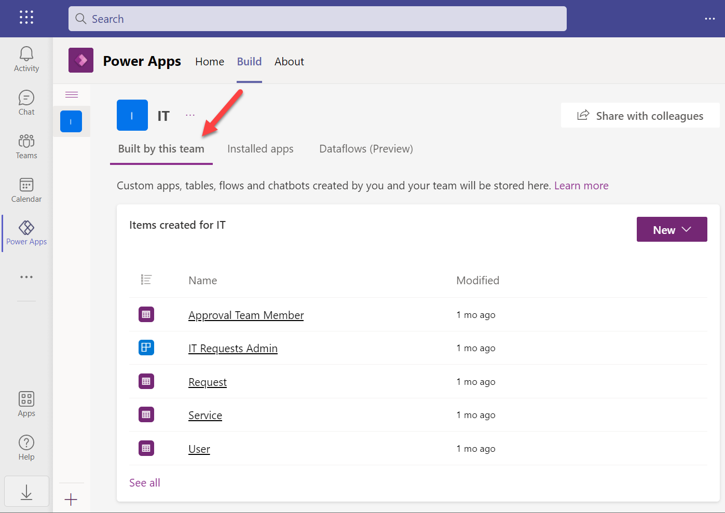This screenshot has height=513, width=725.
Task: Click the download desktop app icon
Action: pyautogui.click(x=26, y=492)
